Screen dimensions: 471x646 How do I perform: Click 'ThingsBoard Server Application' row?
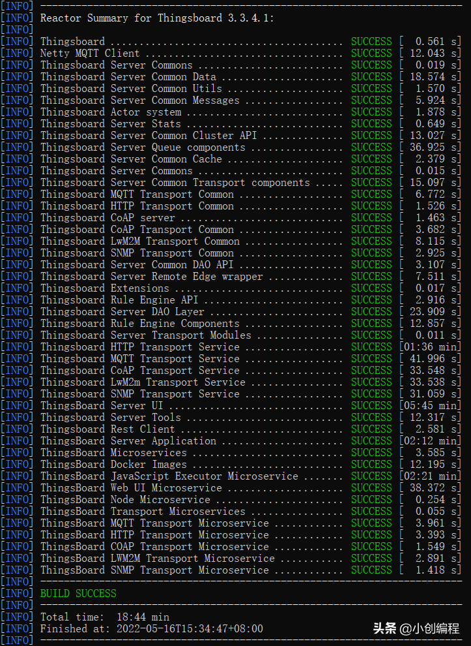231,441
